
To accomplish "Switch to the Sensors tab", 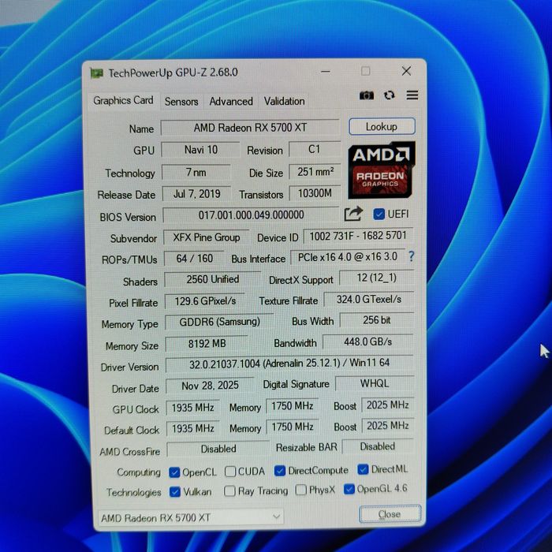I will (x=181, y=102).
